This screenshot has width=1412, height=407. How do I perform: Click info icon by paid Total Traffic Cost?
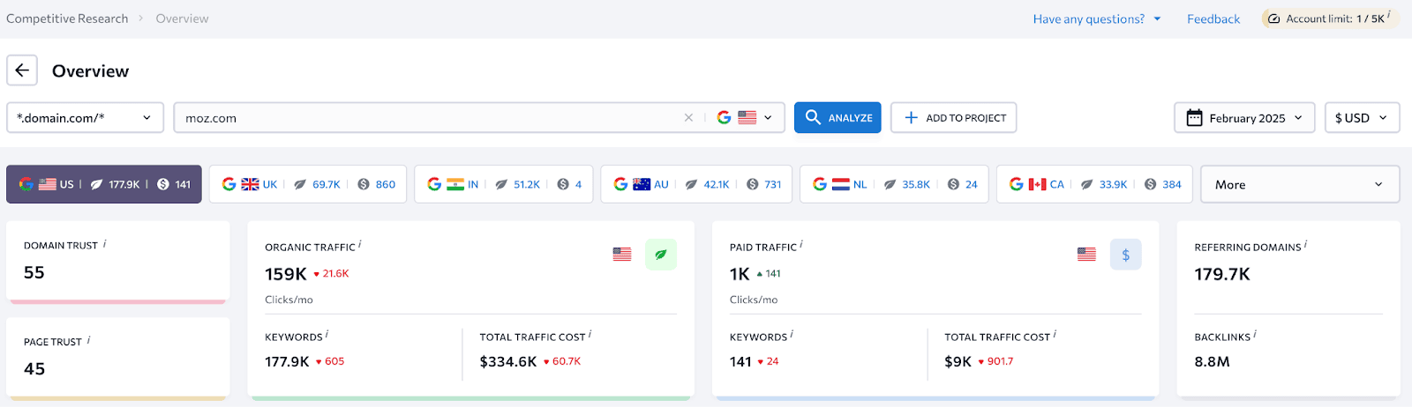point(1055,335)
